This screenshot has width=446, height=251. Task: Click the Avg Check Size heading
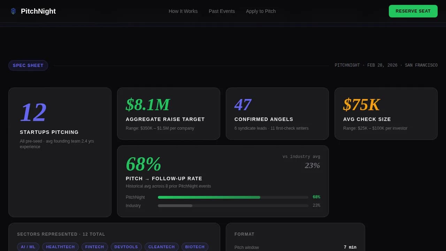coord(367,119)
